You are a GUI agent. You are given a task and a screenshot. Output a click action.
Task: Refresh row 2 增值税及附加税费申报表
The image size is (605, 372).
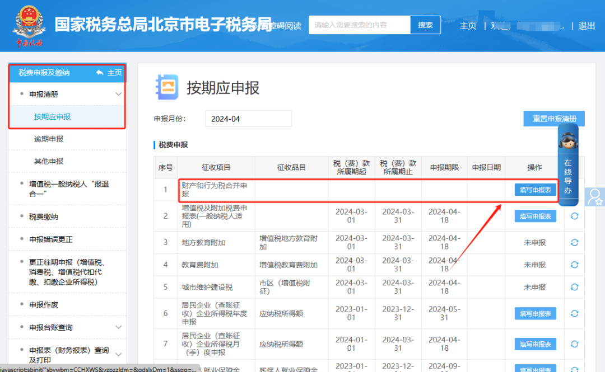pyautogui.click(x=575, y=216)
